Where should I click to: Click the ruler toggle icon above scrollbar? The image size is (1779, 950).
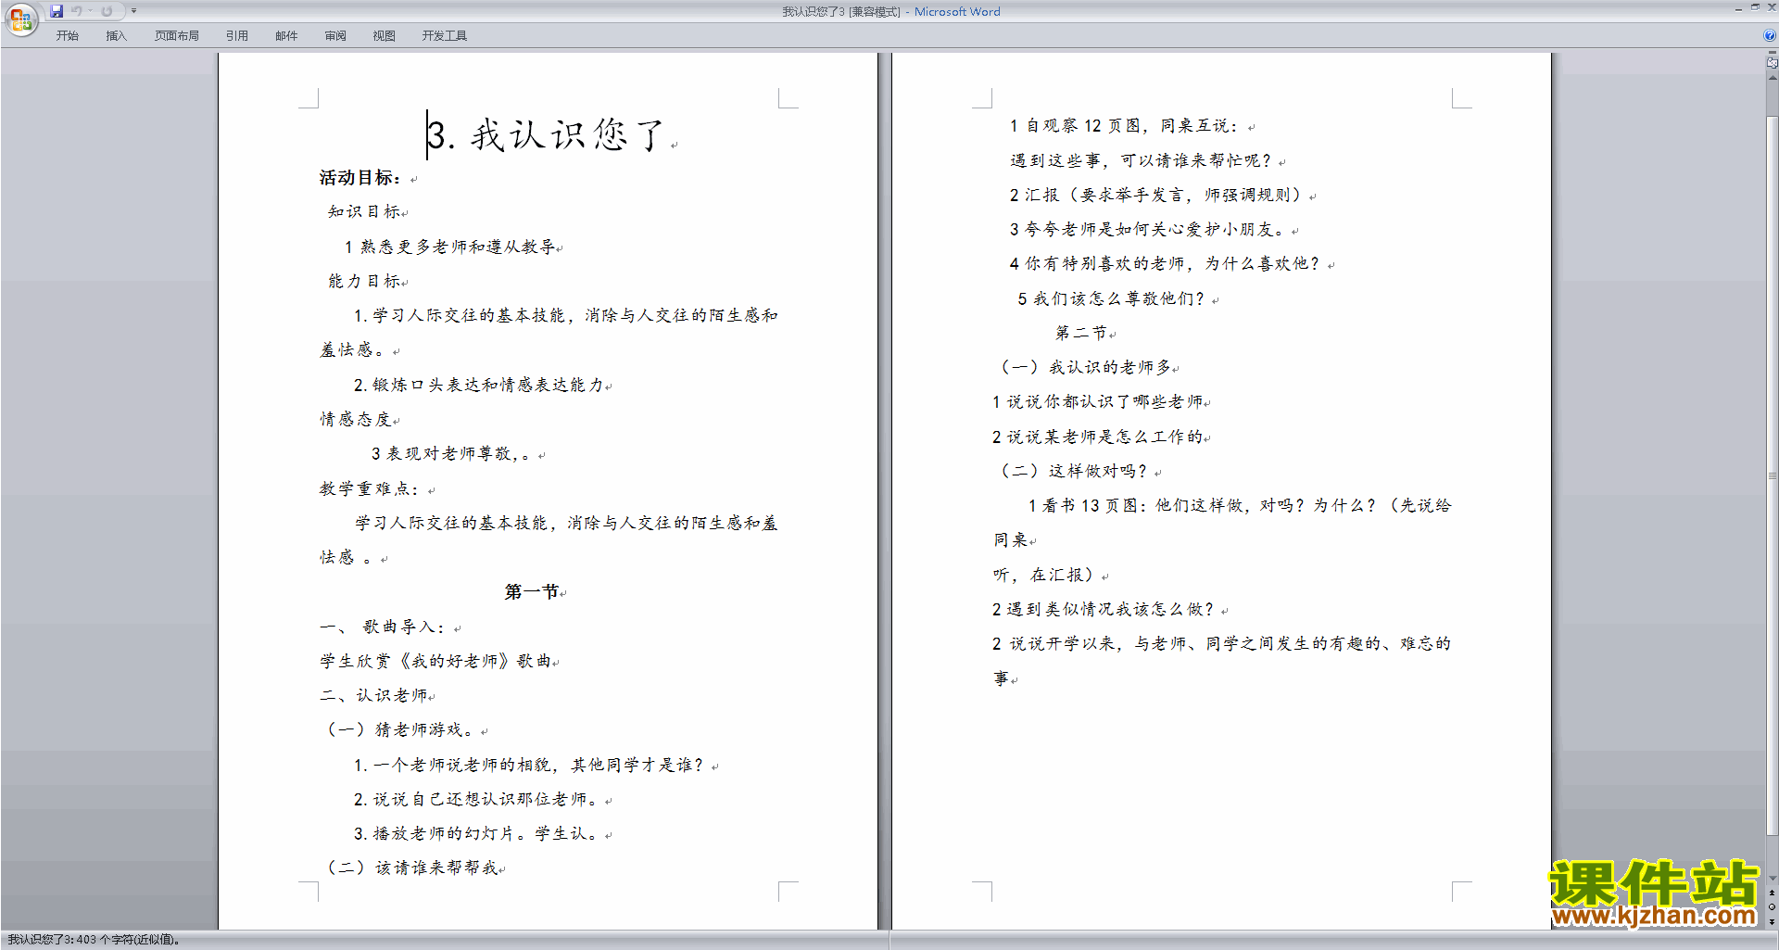tap(1772, 64)
